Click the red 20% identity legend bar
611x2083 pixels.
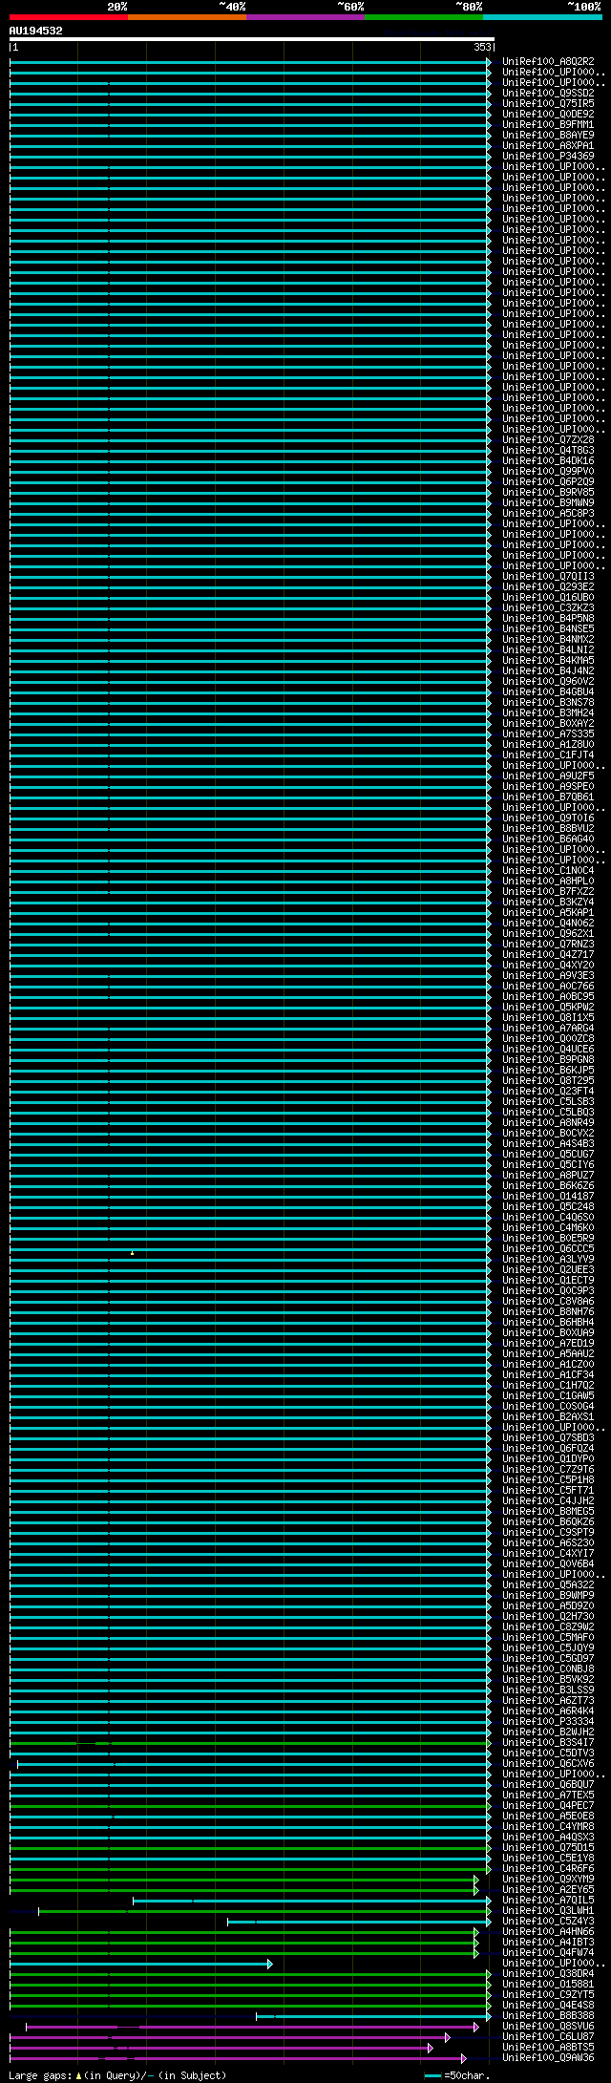point(69,17)
